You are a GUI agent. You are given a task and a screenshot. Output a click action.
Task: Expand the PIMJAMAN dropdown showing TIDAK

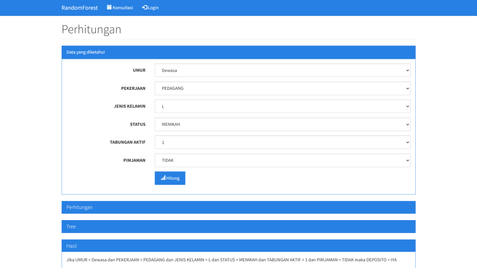click(x=282, y=160)
